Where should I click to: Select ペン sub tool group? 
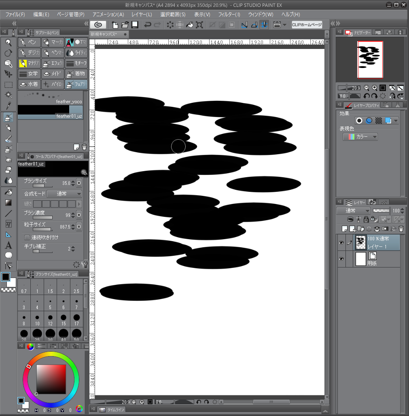click(x=30, y=42)
